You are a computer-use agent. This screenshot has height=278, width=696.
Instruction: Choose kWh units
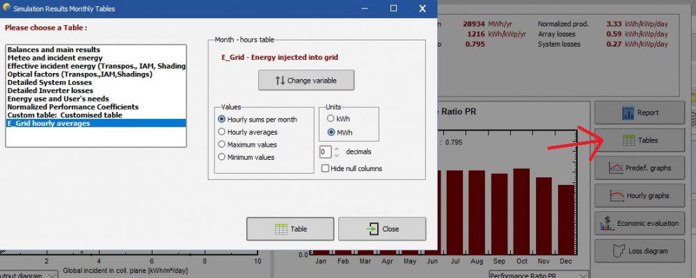click(x=331, y=120)
